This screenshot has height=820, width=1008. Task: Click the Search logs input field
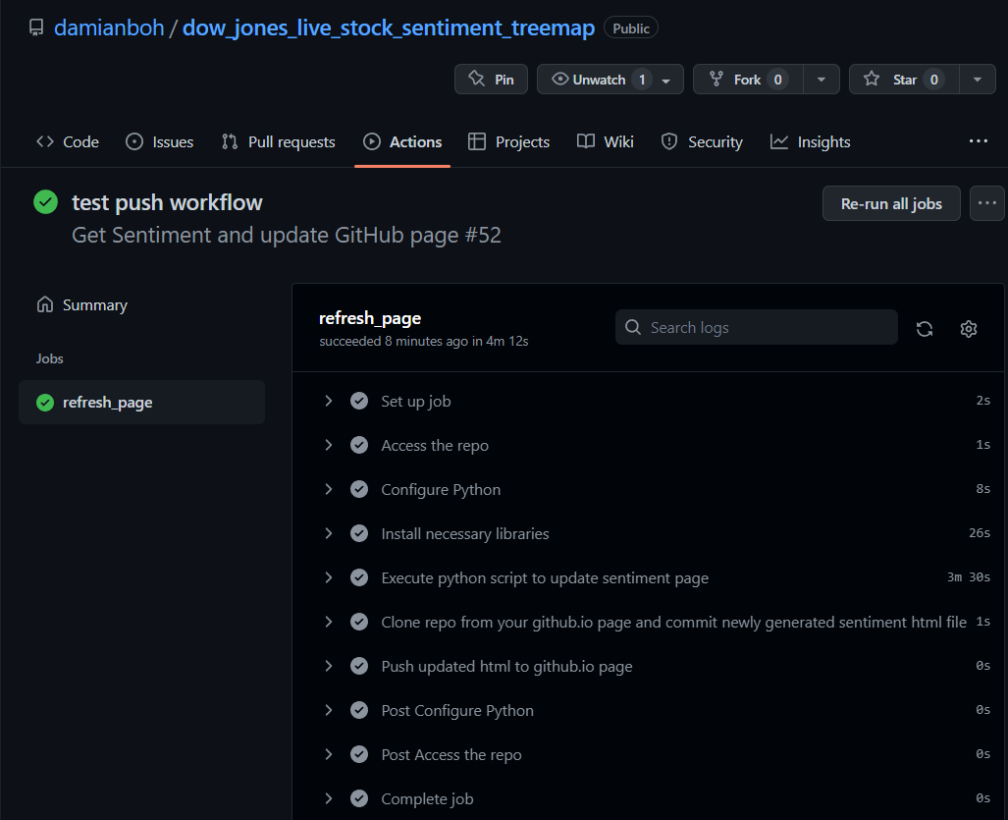756,327
